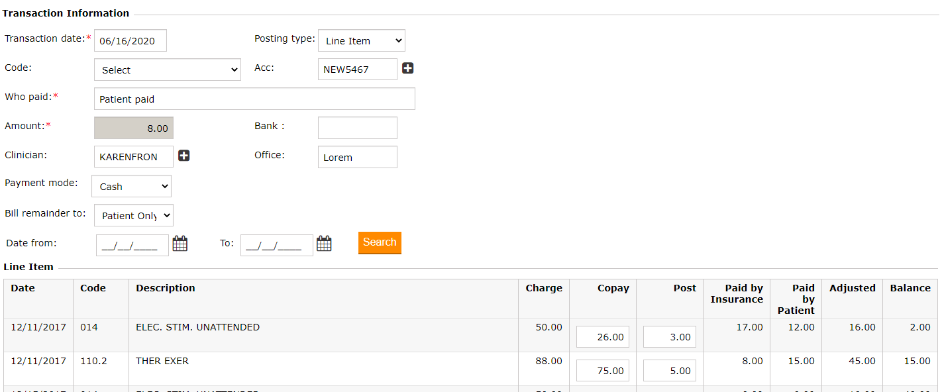942x392 pixels.
Task: Select the Office field with Lorem
Action: click(357, 157)
